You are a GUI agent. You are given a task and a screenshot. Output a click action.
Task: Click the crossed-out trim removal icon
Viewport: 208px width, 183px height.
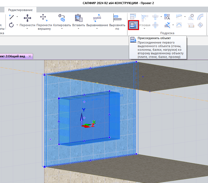point(167,25)
